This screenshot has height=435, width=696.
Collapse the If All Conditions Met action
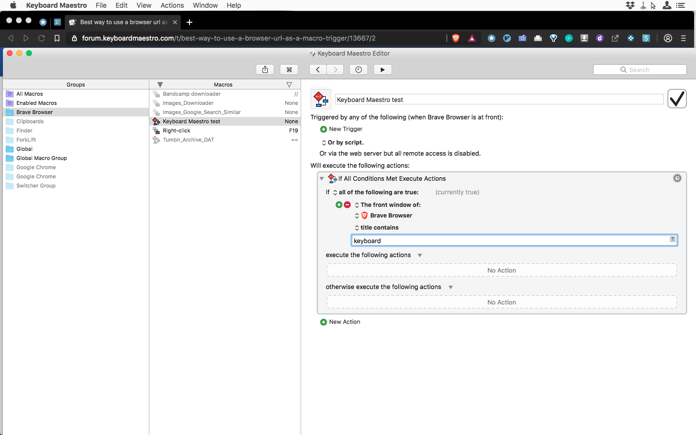[x=321, y=179]
